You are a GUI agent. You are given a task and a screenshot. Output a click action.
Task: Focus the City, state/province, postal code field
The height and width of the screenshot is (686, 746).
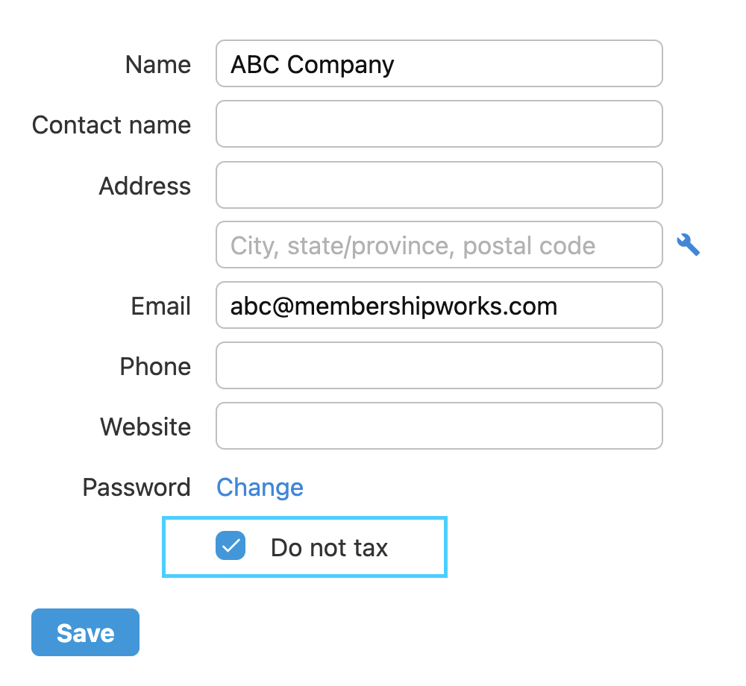pos(439,245)
